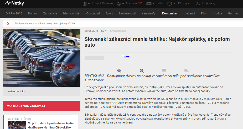The height and width of the screenshot is (129, 243).
Task: Click the Netky logo
Action: pyautogui.click(x=15, y=3)
